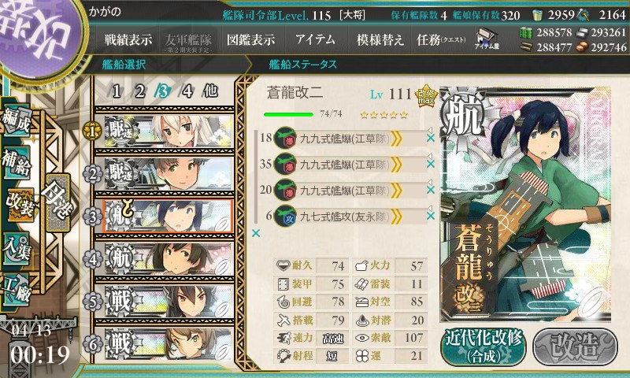
Task: Click the torpedo bomber icon of 九七式艦攻(友永隊)
Action: click(285, 216)
